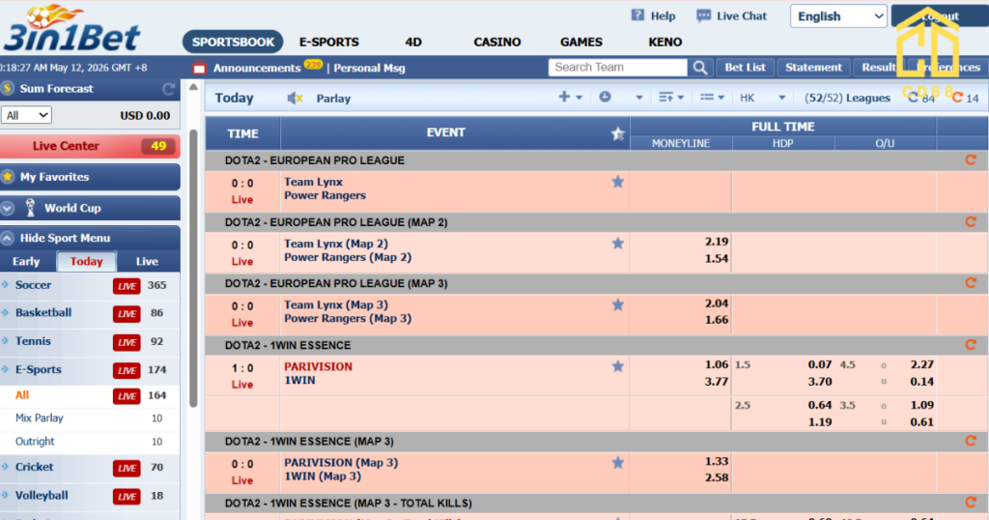Click the sidebar vertical scrollbar

(x=193, y=268)
